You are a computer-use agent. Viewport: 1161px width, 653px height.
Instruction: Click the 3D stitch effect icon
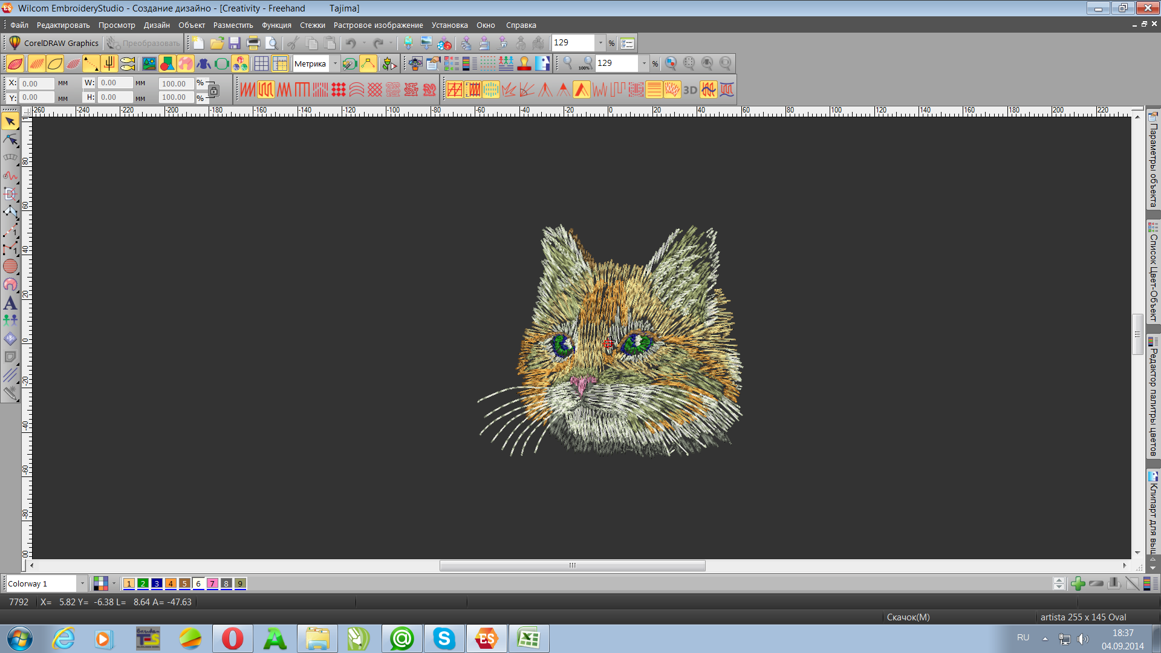[x=690, y=90]
